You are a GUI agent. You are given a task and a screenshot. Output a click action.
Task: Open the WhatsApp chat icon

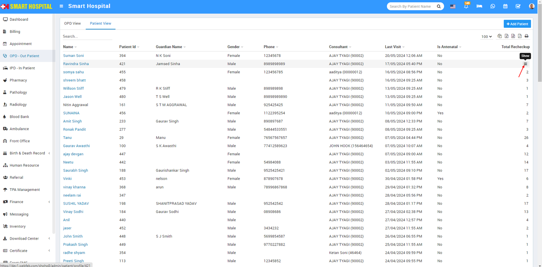493,6
